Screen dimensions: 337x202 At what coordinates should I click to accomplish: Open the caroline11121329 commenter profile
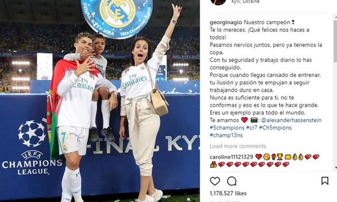(x=231, y=157)
